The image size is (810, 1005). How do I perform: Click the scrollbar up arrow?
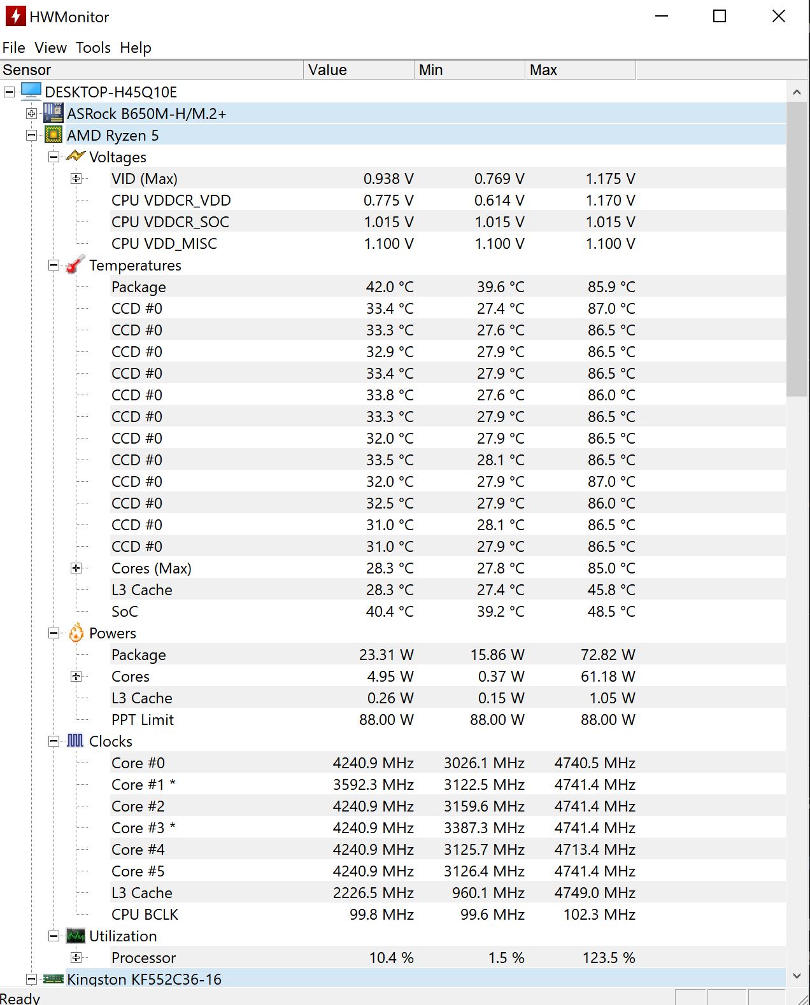click(x=797, y=92)
